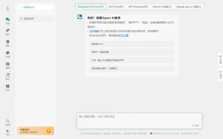The width and height of the screenshot is (223, 139).
Task: Switch to the GPT-6-Astra(VIP) model tab
Action: pos(138,7)
